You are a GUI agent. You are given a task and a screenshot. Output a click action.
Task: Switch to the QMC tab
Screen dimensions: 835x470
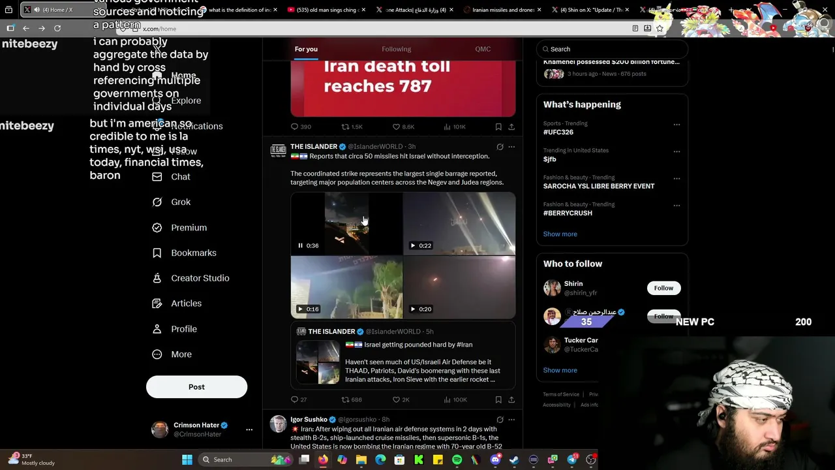(483, 49)
